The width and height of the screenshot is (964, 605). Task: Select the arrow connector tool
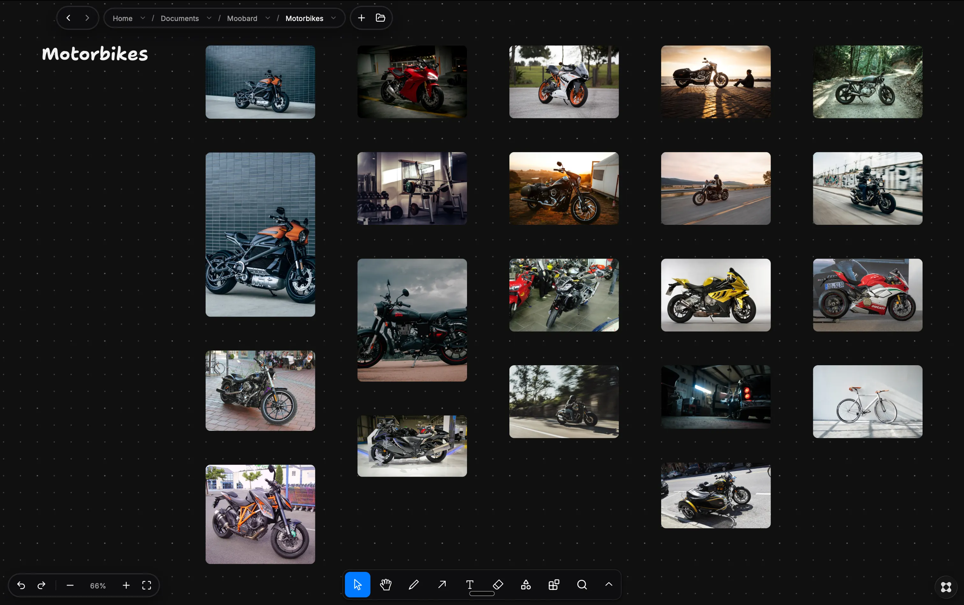tap(442, 585)
